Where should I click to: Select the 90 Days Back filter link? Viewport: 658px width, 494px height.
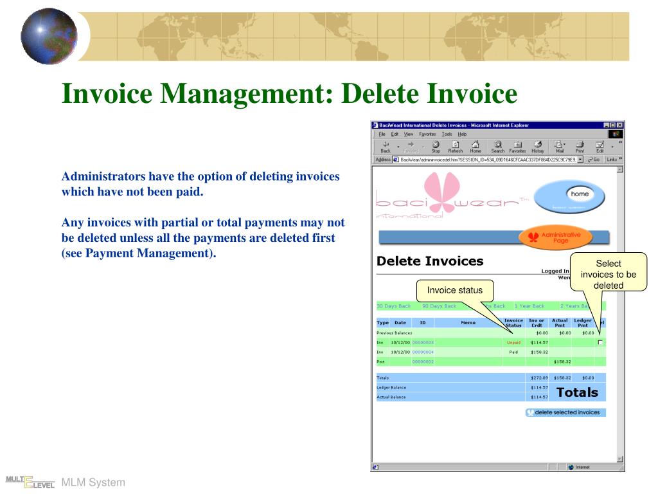pyautogui.click(x=439, y=306)
